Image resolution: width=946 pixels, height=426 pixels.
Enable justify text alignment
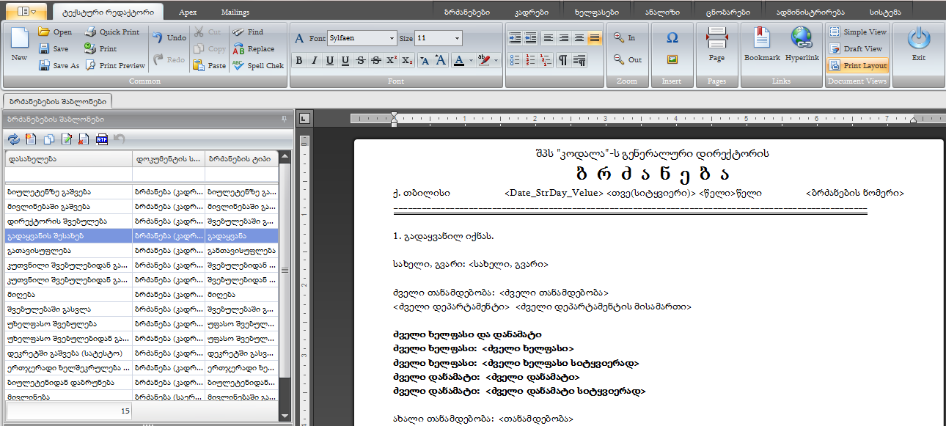(594, 38)
